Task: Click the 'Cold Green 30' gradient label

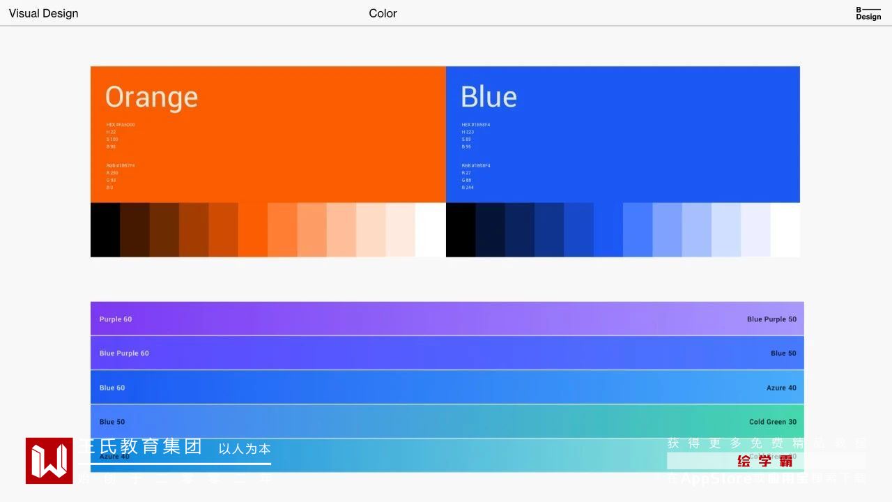Action: [773, 422]
